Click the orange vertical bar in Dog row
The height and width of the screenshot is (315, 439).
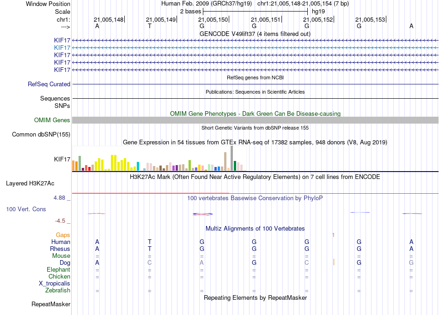click(334, 262)
